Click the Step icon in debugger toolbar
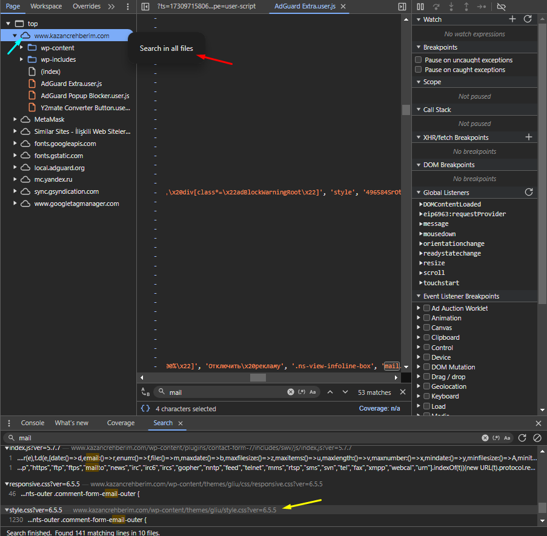547x536 pixels. click(x=482, y=7)
